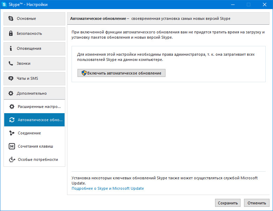Open the Безопасность settings section
Image resolution: width=273 pixels, height=211 pixels.
34,34
